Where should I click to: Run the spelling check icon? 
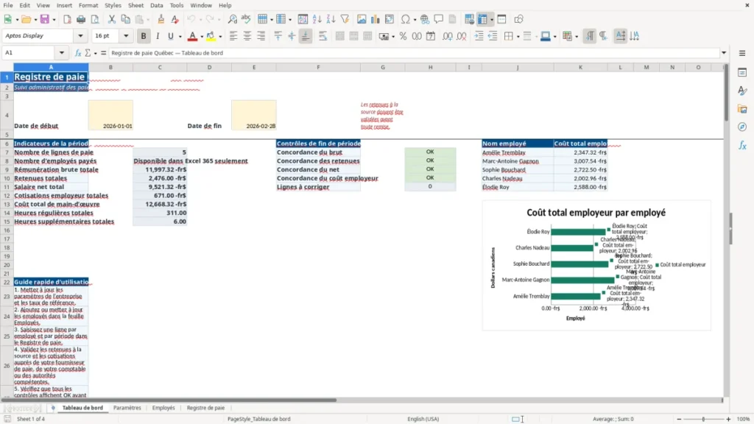[246, 19]
